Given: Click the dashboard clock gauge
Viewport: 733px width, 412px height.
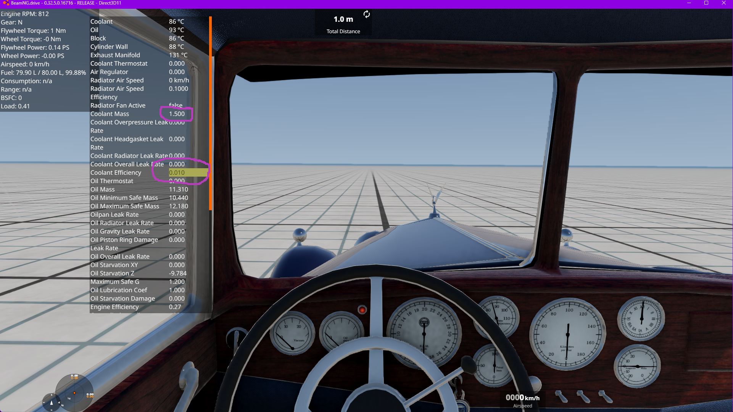Looking at the screenshot, I should pyautogui.click(x=641, y=319).
